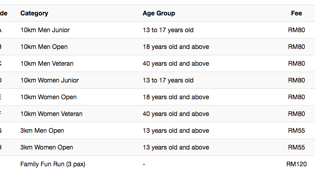Select the 3km Men Open category
Image resolution: width=315 pixels, height=174 pixels.
pyautogui.click(x=42, y=130)
